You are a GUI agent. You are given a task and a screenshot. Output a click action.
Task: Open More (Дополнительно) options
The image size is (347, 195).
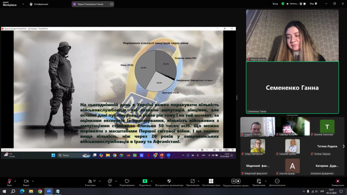[x=277, y=181]
